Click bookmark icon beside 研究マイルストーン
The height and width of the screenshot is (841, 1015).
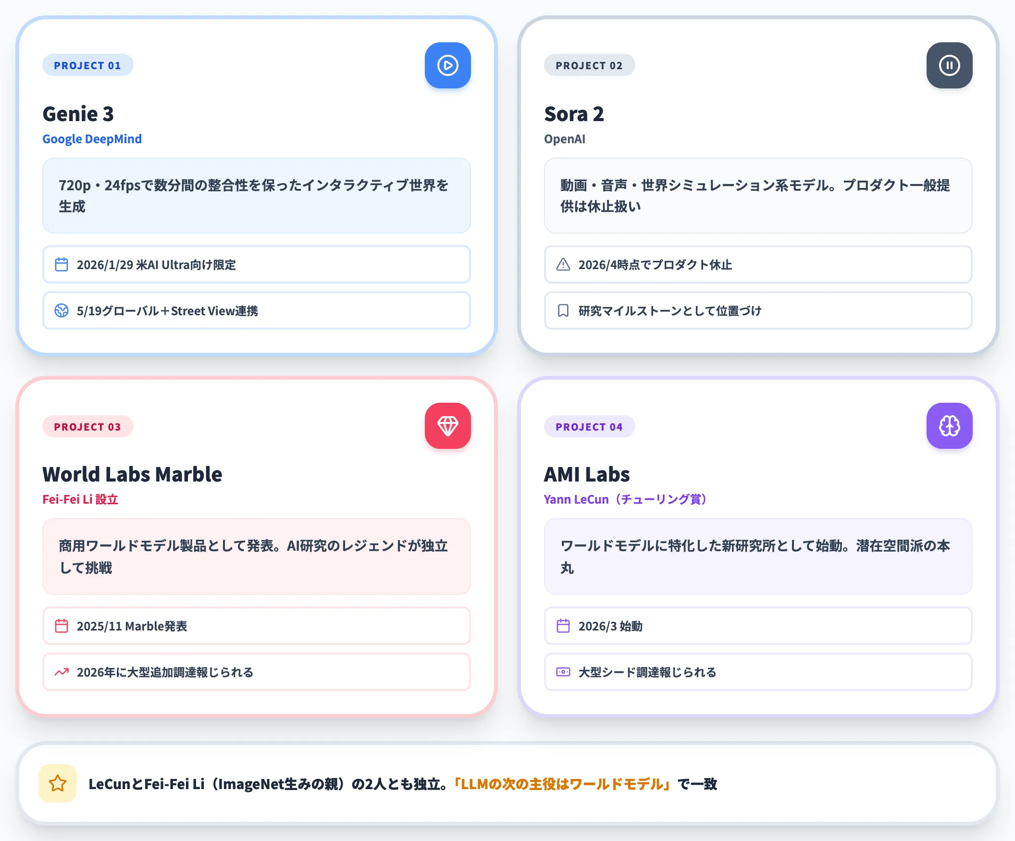pos(563,310)
